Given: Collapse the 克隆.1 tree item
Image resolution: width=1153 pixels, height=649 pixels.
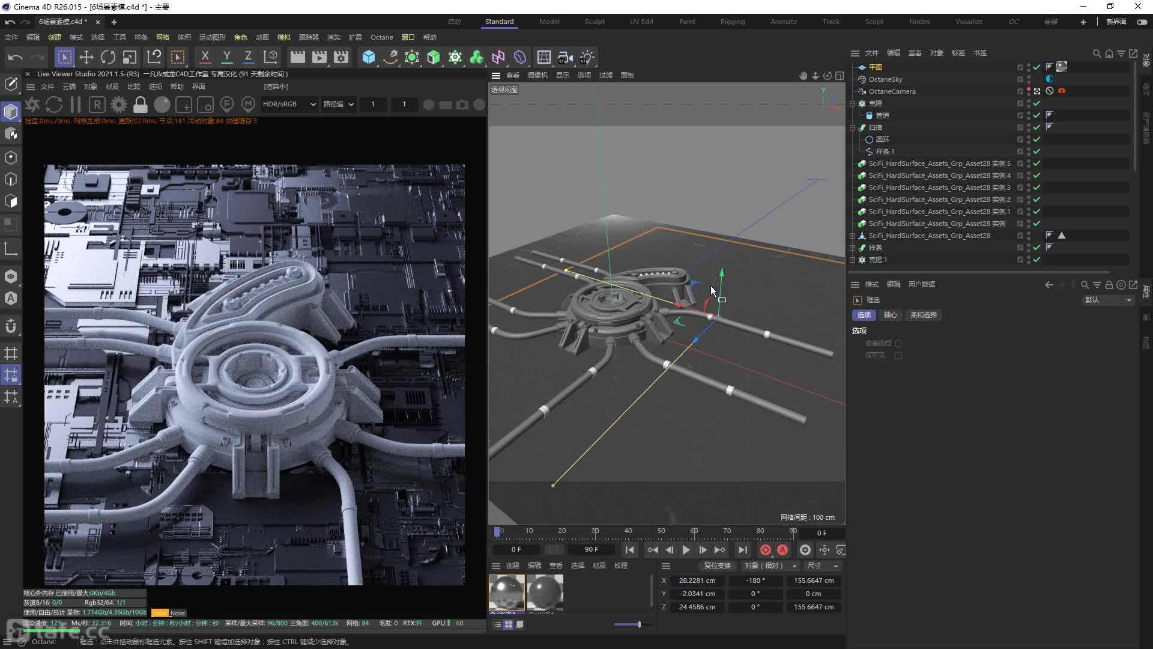Looking at the screenshot, I should [x=853, y=260].
